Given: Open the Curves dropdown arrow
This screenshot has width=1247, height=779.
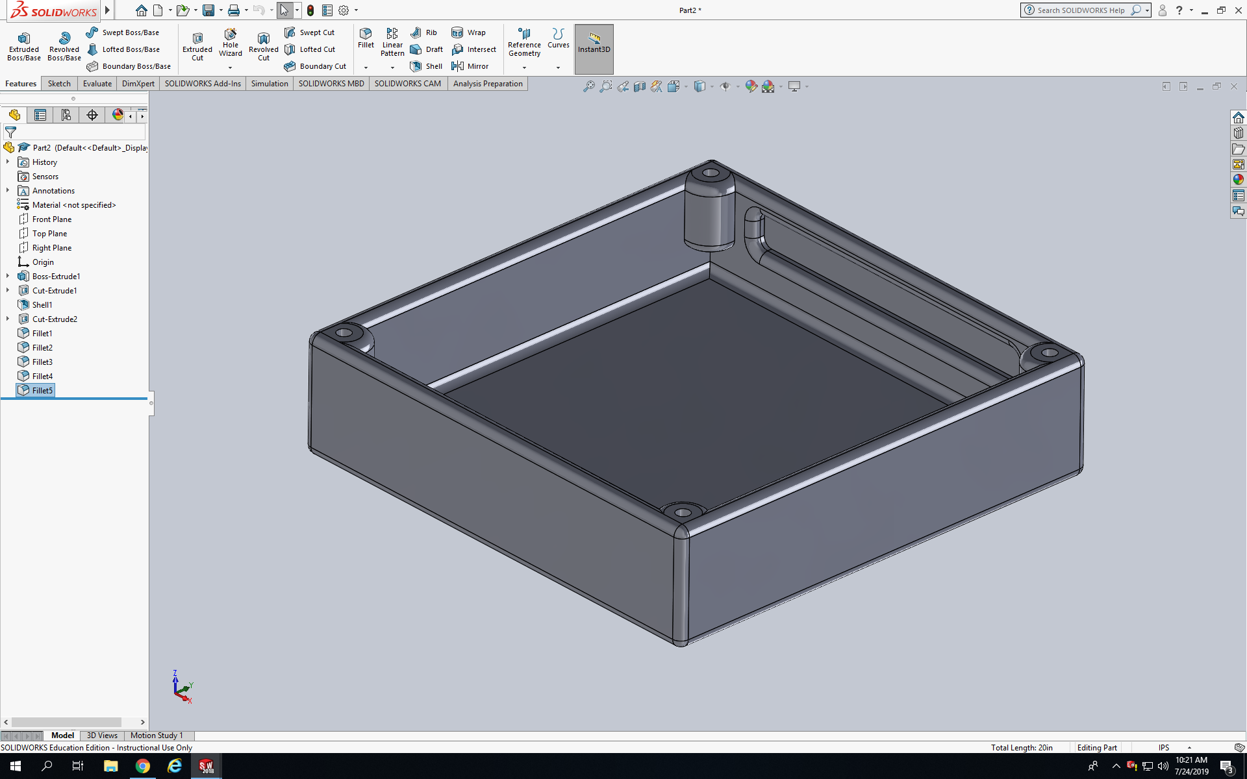Looking at the screenshot, I should pyautogui.click(x=558, y=68).
